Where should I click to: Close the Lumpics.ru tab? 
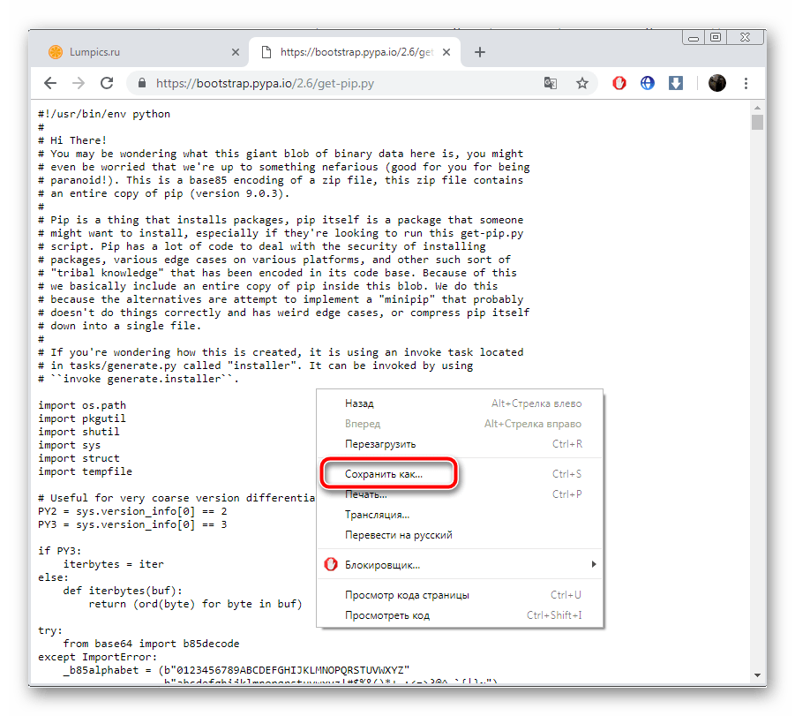tap(236, 52)
